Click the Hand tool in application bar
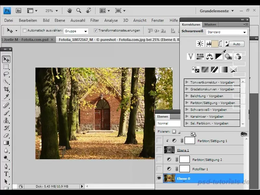260x195 pixels. click(x=70, y=11)
